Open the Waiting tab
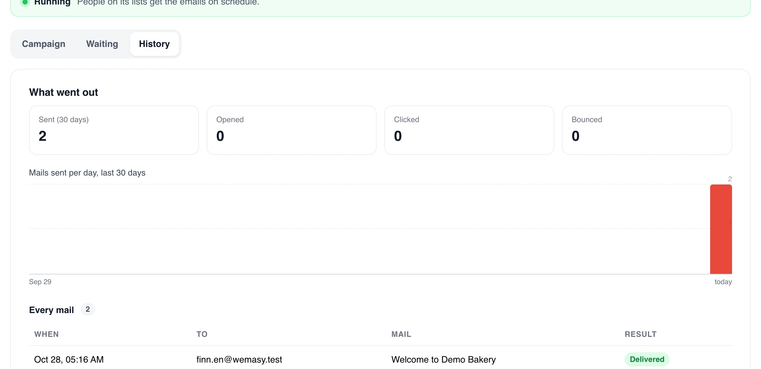Screen dimensions: 761x369 (x=102, y=44)
